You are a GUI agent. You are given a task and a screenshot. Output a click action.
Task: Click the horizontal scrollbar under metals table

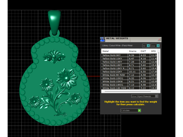pos(128,91)
